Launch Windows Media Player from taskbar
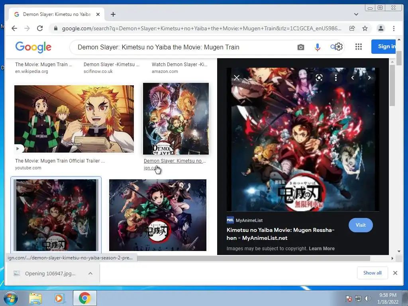This screenshot has height=306, width=408. point(59,298)
